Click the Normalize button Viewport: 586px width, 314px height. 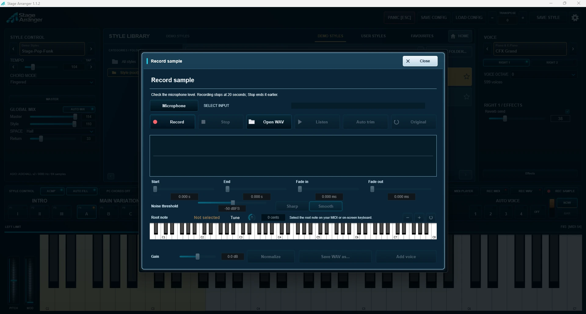click(x=271, y=257)
